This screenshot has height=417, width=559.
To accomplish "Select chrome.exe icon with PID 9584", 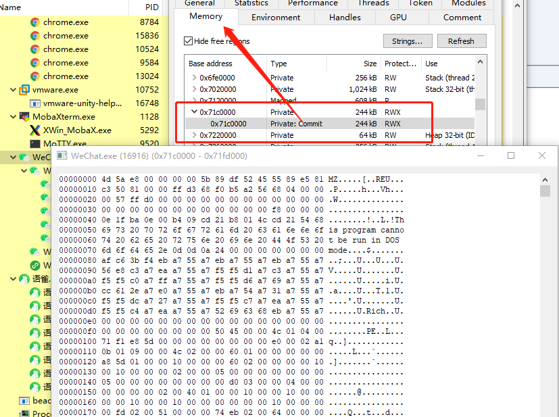I will pyautogui.click(x=35, y=63).
